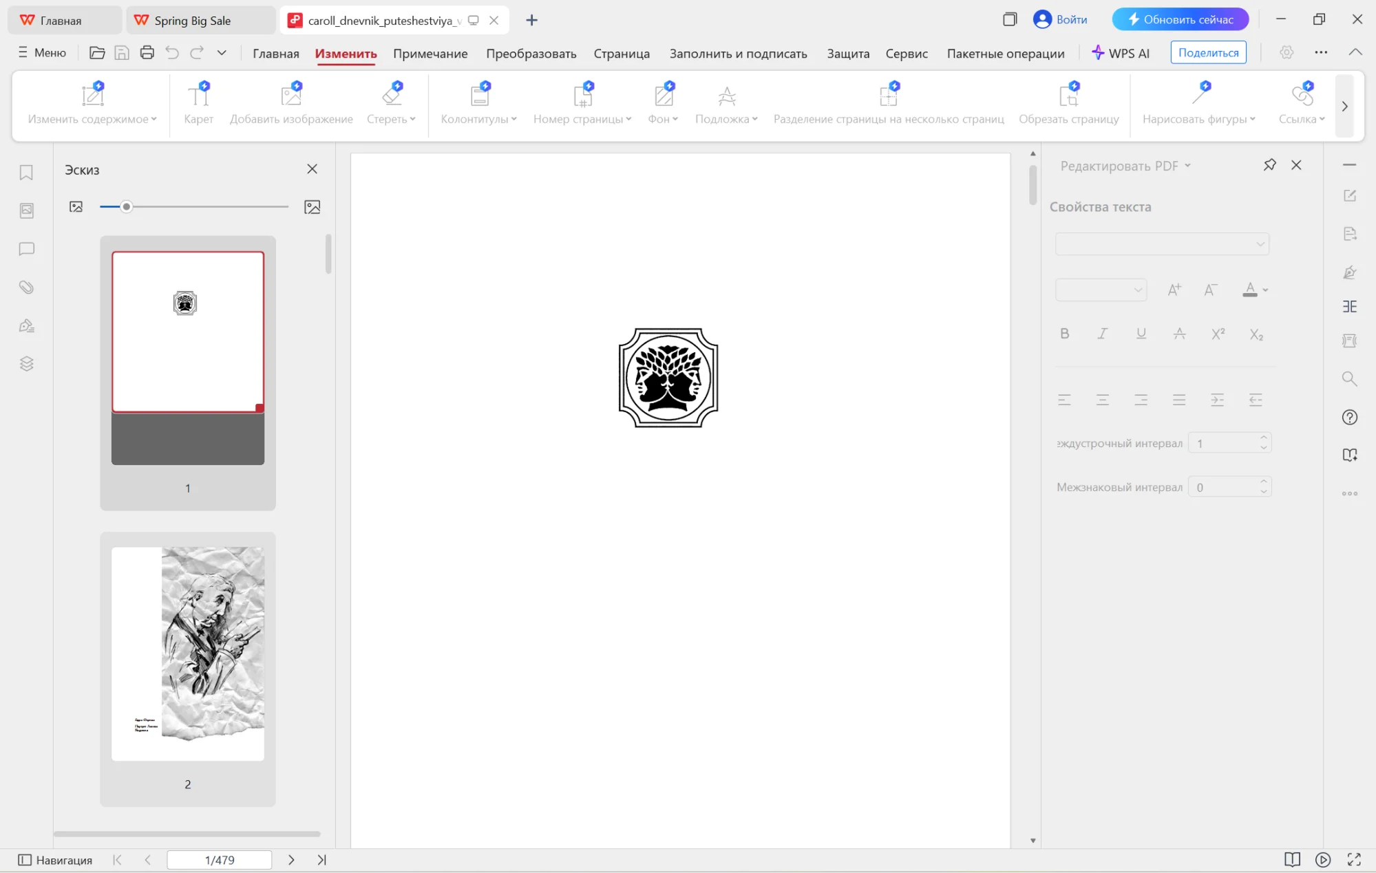Open WPS AI
Viewport: 1376px width, 873px height.
1121,53
